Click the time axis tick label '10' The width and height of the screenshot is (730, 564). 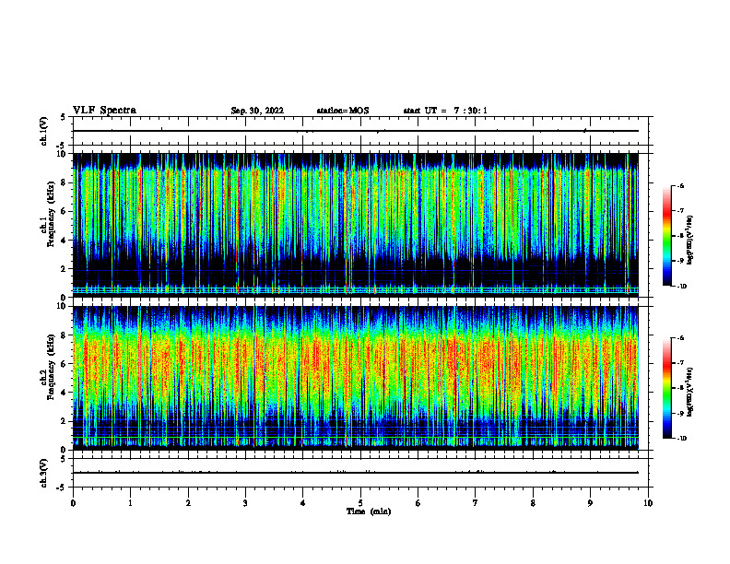648,503
